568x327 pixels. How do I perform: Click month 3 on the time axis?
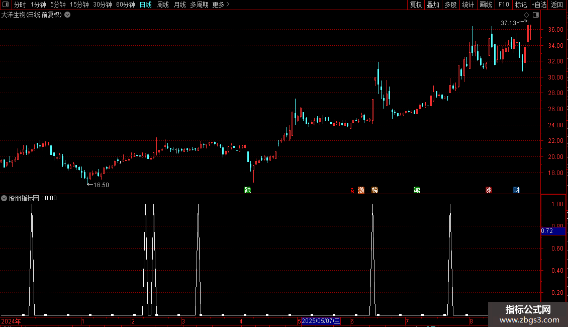click(x=183, y=321)
